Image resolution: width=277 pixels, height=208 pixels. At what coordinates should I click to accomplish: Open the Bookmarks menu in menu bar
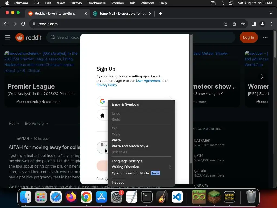97,3
